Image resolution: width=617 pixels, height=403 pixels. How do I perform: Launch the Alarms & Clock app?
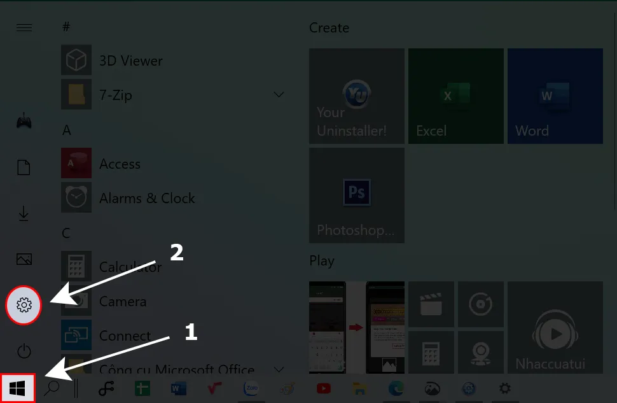(147, 198)
